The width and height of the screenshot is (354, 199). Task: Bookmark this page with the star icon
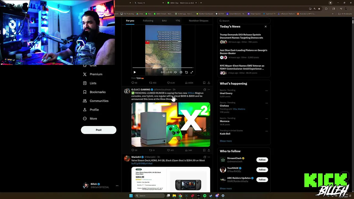pyautogui.click(x=319, y=9)
